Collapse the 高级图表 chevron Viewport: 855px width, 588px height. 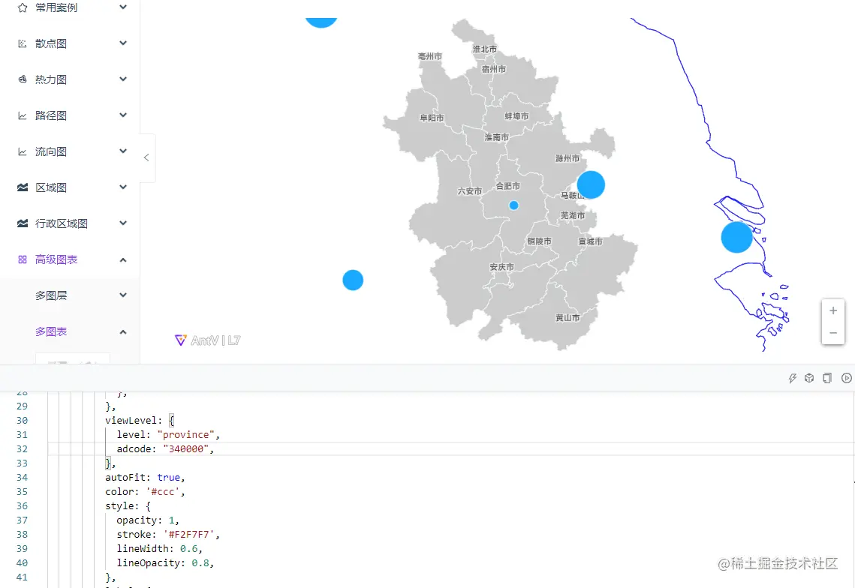(x=123, y=260)
